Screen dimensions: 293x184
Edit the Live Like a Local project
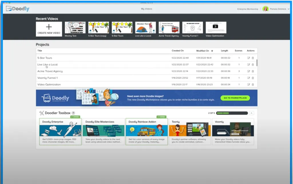[249, 65]
